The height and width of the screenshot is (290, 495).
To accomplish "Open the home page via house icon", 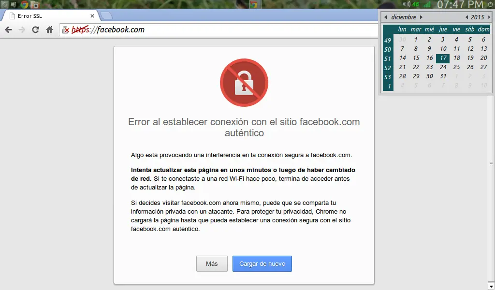I will (x=50, y=29).
